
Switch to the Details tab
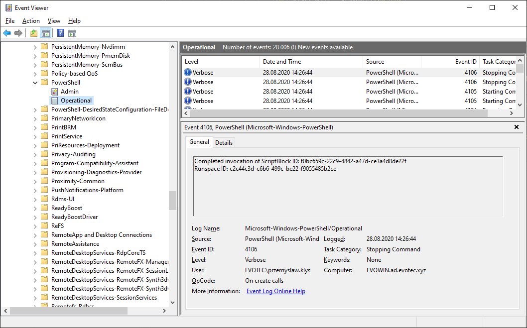coord(224,142)
